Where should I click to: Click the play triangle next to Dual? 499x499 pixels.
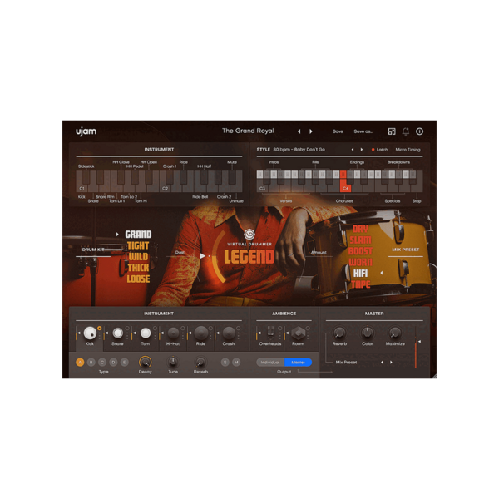point(202,256)
